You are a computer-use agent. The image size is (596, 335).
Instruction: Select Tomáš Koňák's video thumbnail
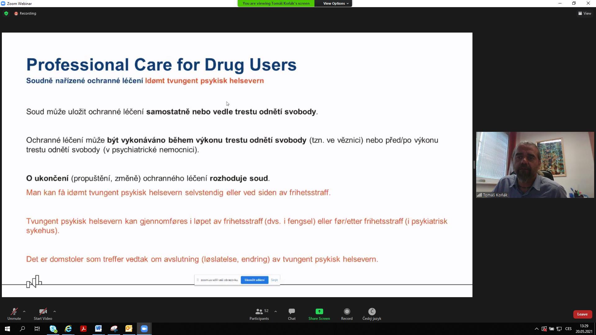[535, 165]
